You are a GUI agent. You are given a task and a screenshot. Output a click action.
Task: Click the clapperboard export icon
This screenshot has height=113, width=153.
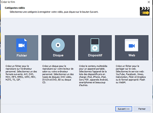(145, 11)
